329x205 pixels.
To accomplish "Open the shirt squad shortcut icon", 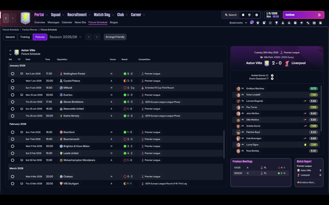I will pyautogui.click(x=258, y=23).
